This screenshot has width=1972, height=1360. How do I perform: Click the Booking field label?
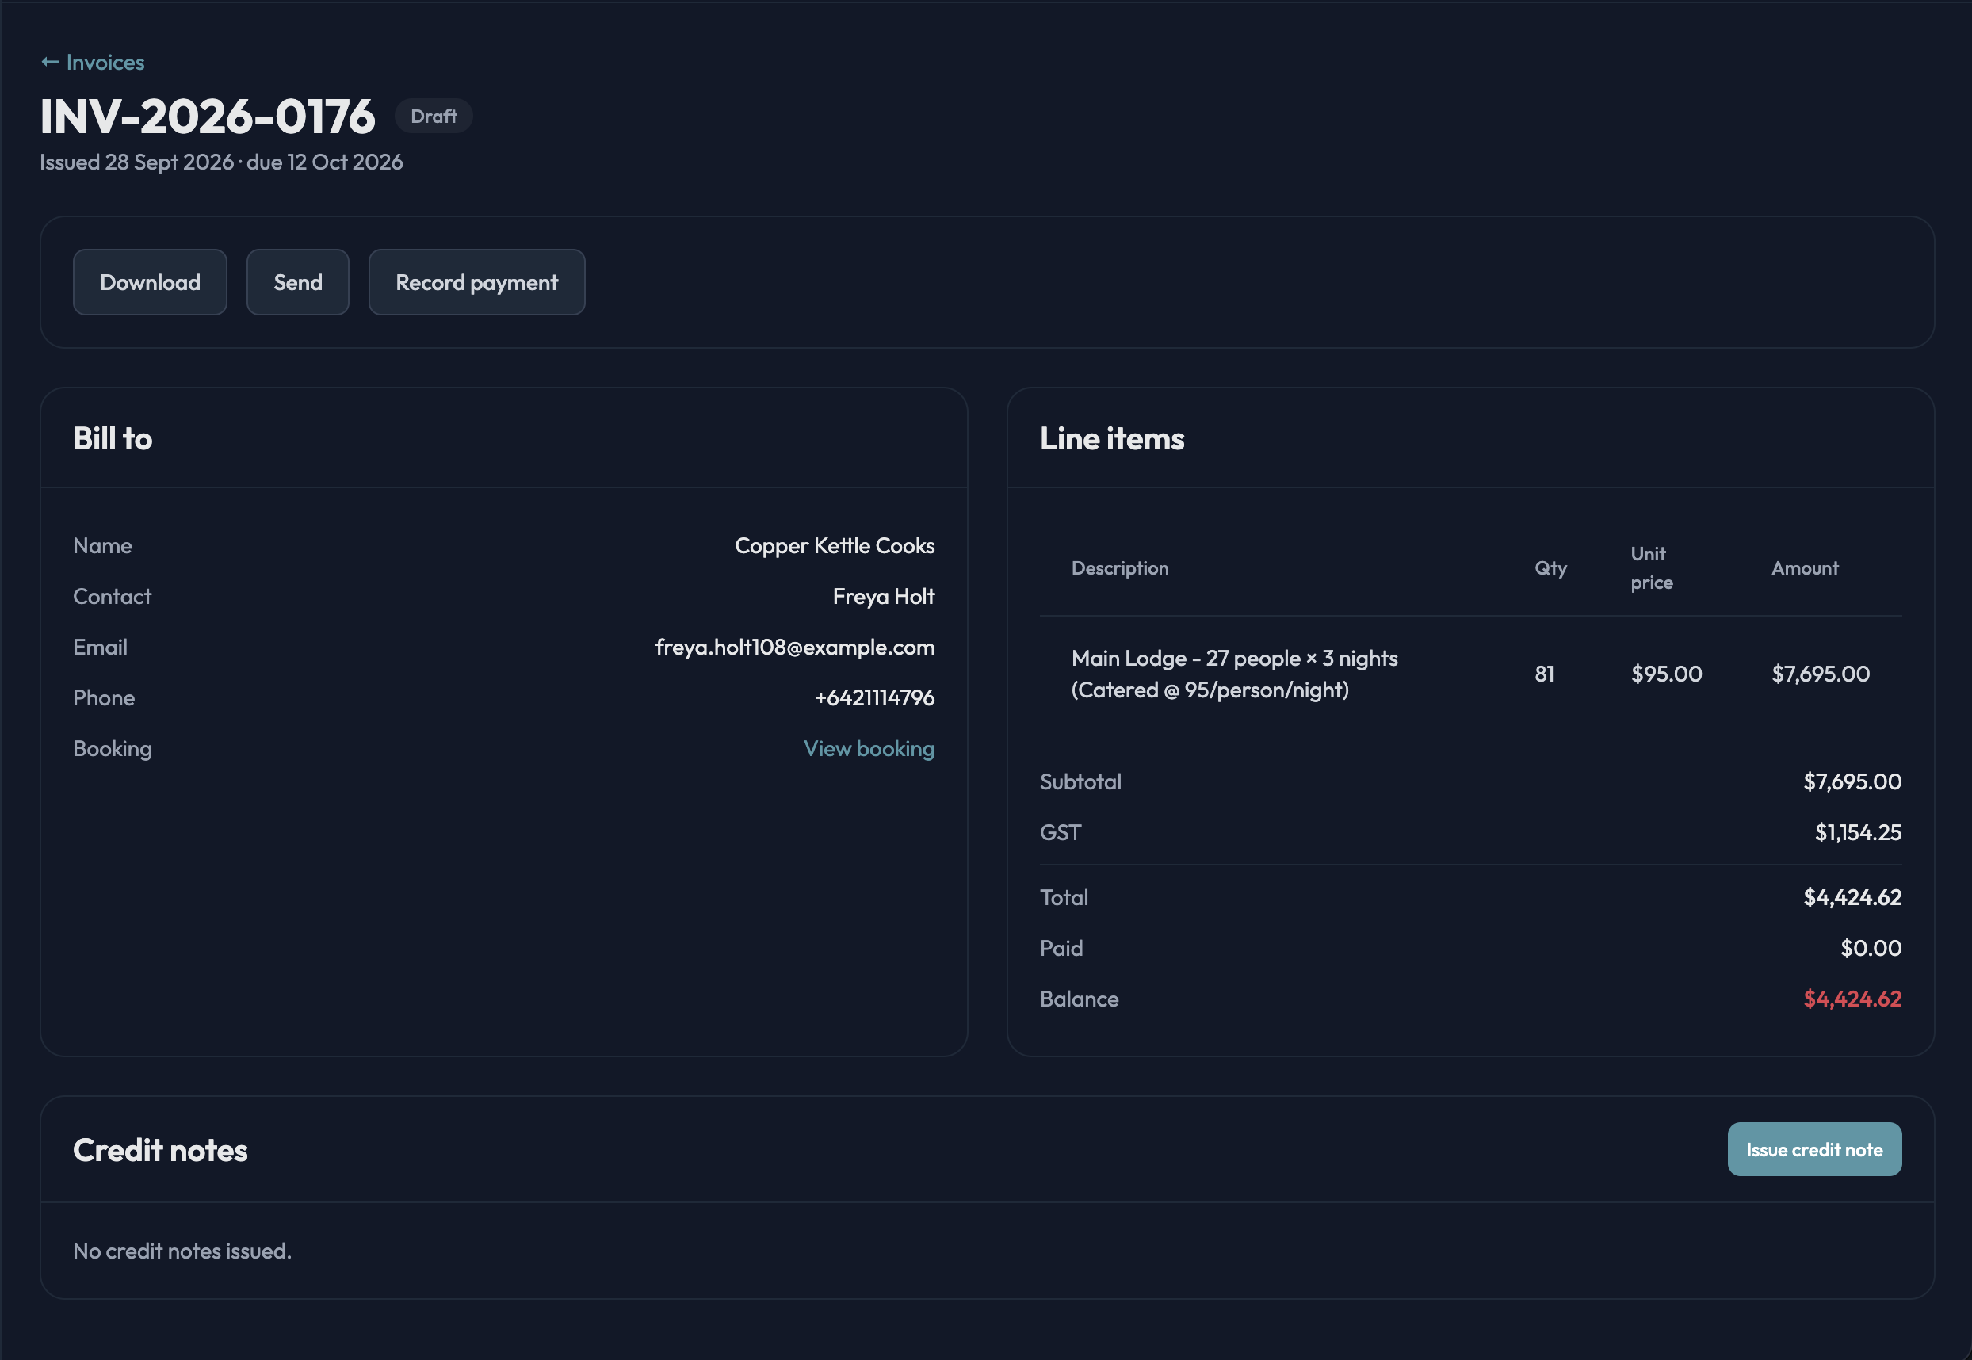(113, 748)
